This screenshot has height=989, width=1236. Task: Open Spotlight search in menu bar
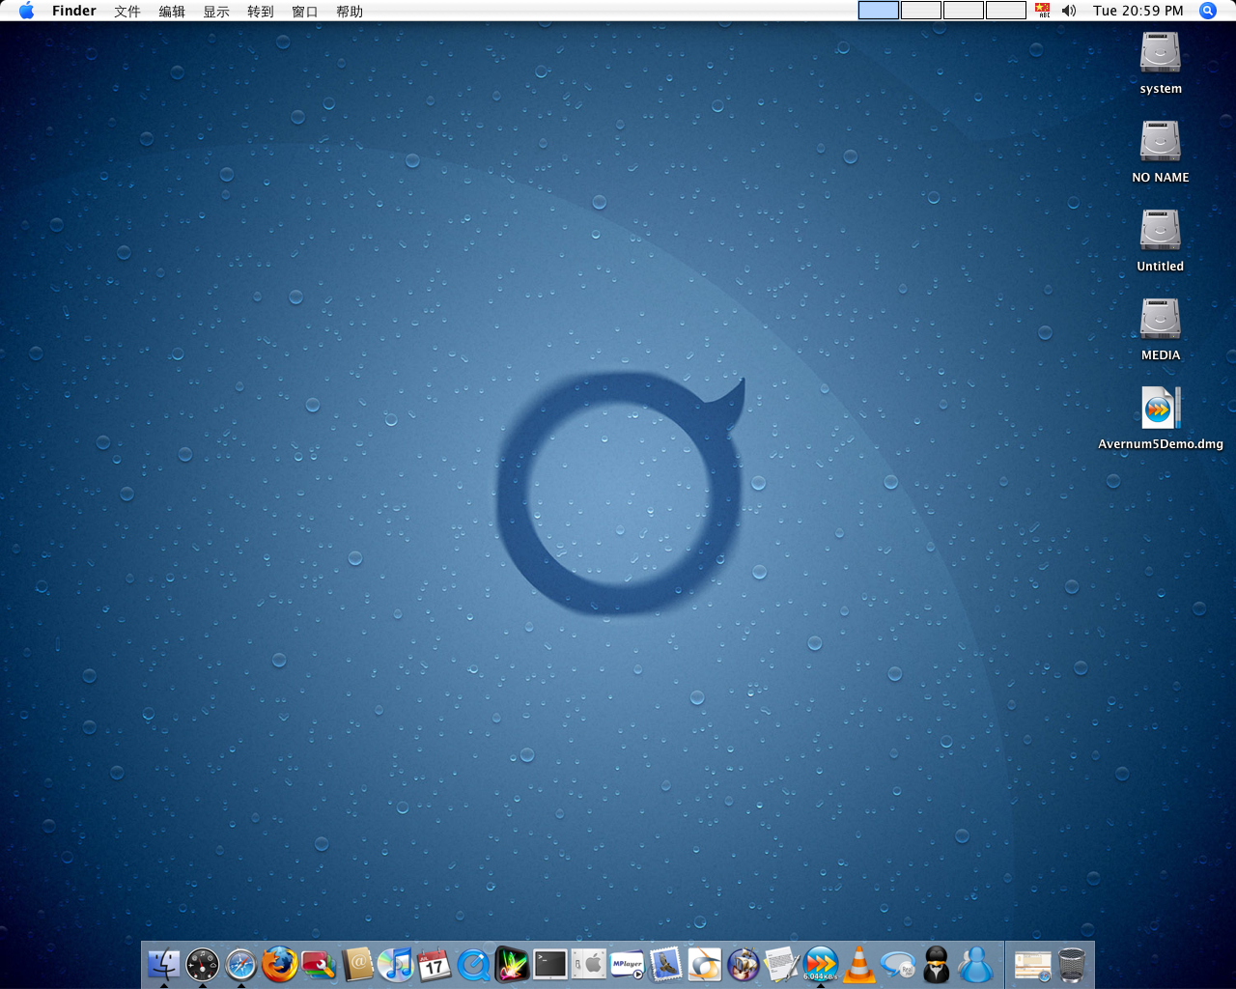tap(1208, 11)
